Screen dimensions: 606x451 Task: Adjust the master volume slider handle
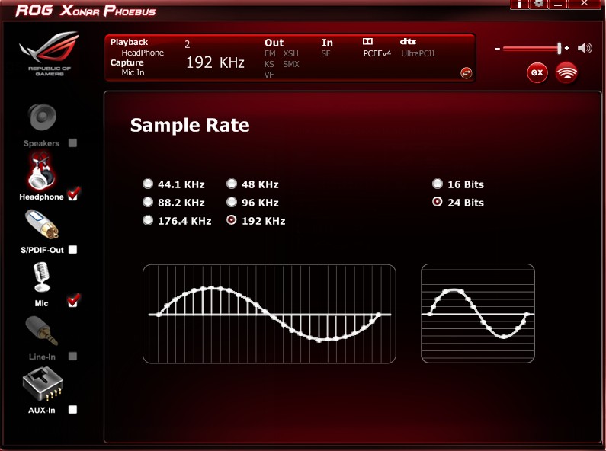tap(559, 48)
